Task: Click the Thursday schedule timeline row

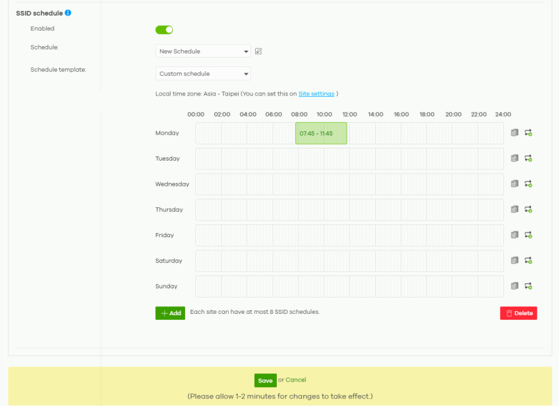Action: tap(349, 209)
